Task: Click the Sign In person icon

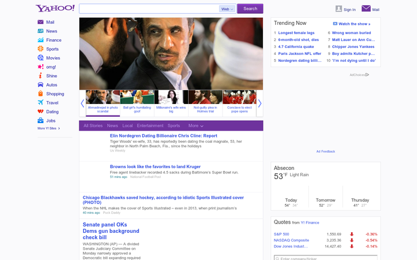Action: [339, 9]
